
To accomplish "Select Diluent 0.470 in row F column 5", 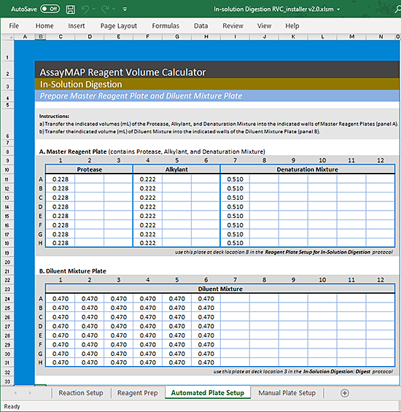I will 177,344.
